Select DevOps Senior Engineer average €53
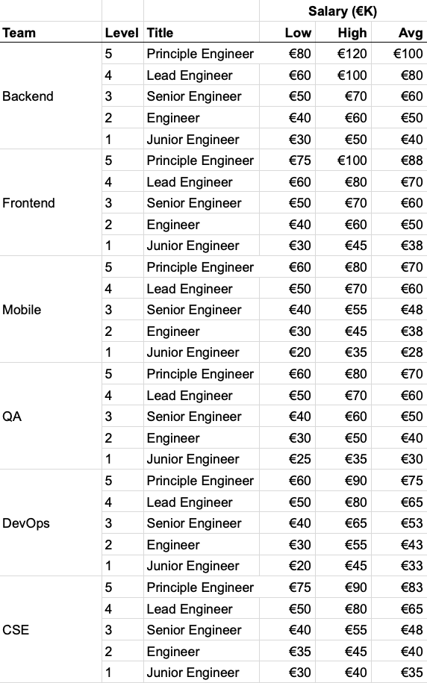Viewport: 427px width, 683px height. (x=399, y=523)
